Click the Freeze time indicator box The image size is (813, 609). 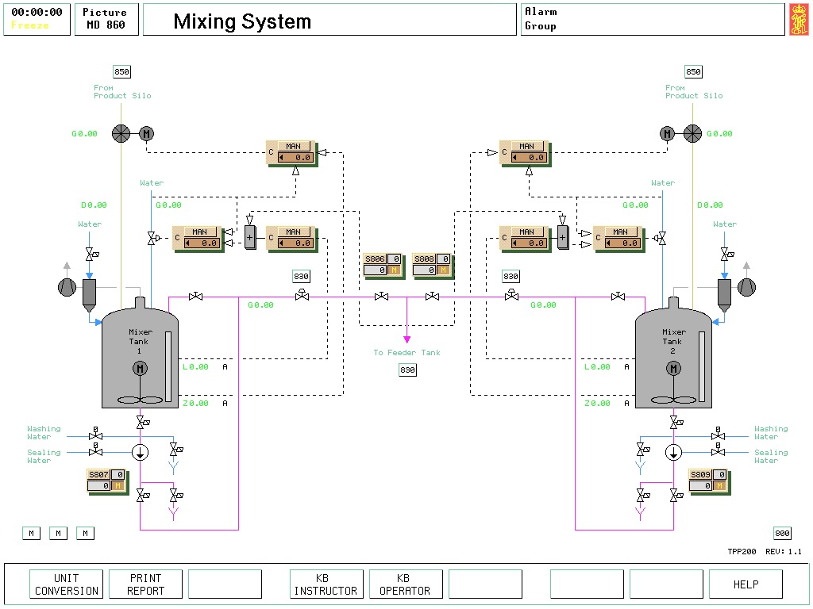37,19
